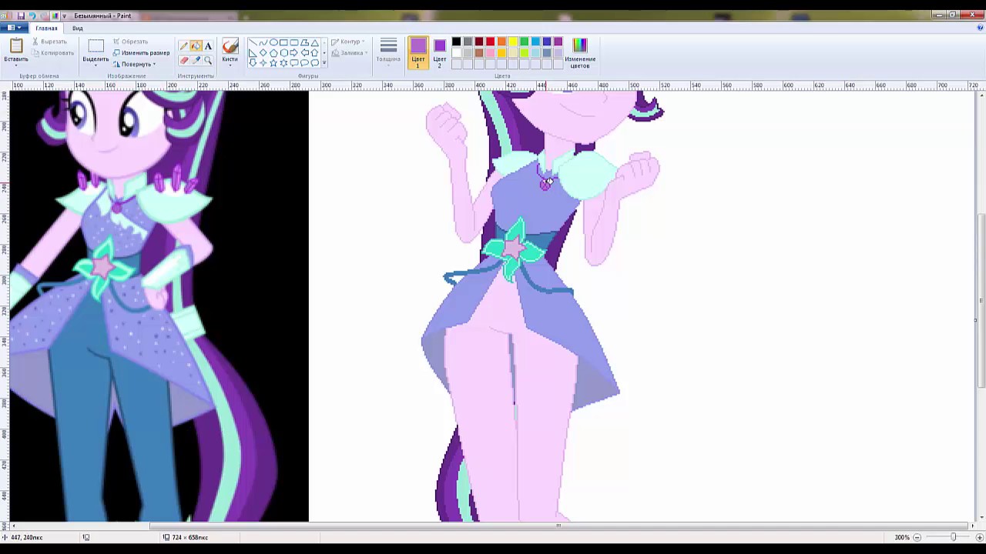Open Изменение цветов color editor

580,52
